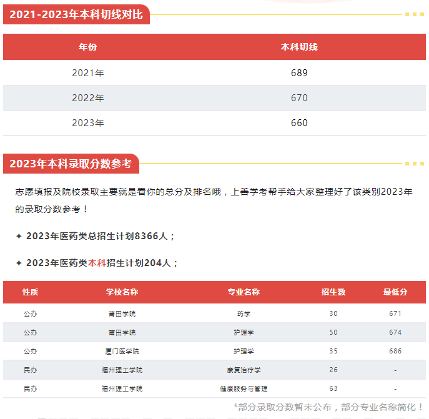Select the 671 minimum score cell
The image size is (429, 419).
pos(395,313)
